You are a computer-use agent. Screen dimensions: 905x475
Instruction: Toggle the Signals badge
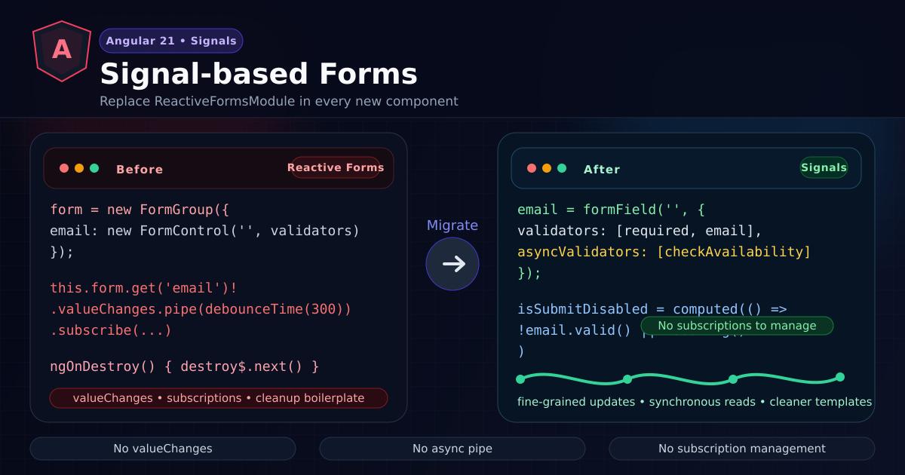(824, 167)
